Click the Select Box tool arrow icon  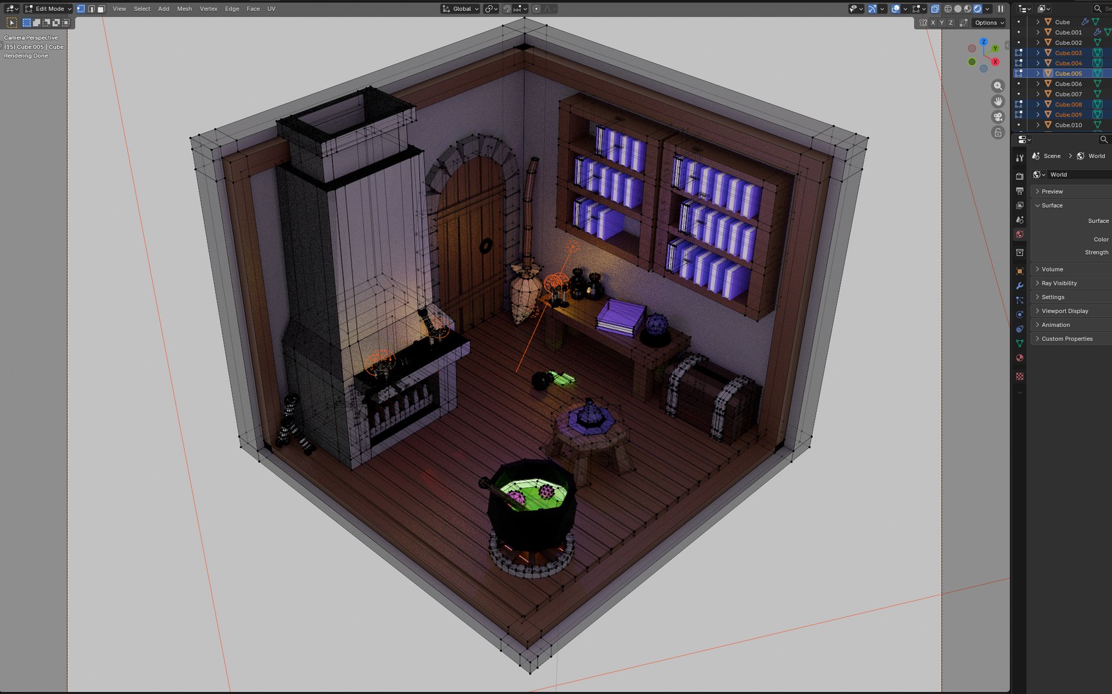pyautogui.click(x=12, y=22)
